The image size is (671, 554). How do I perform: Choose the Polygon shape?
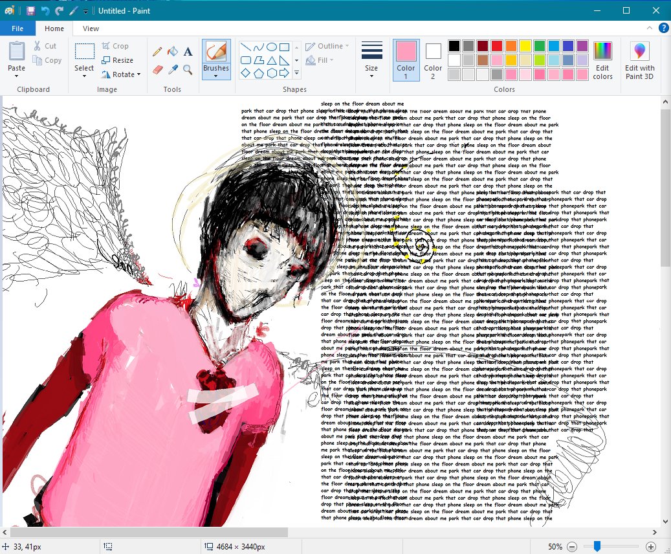pyautogui.click(x=258, y=60)
